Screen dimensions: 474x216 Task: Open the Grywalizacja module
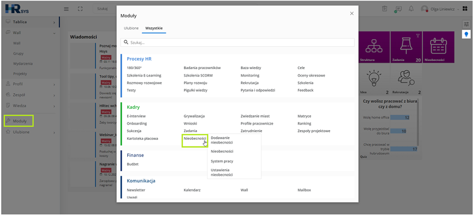(x=194, y=116)
